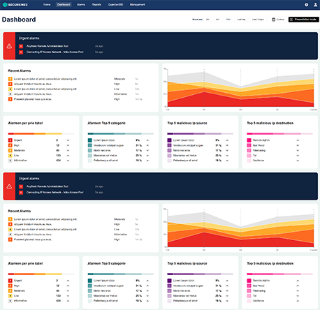Select the Dashboard menu item

64,5
